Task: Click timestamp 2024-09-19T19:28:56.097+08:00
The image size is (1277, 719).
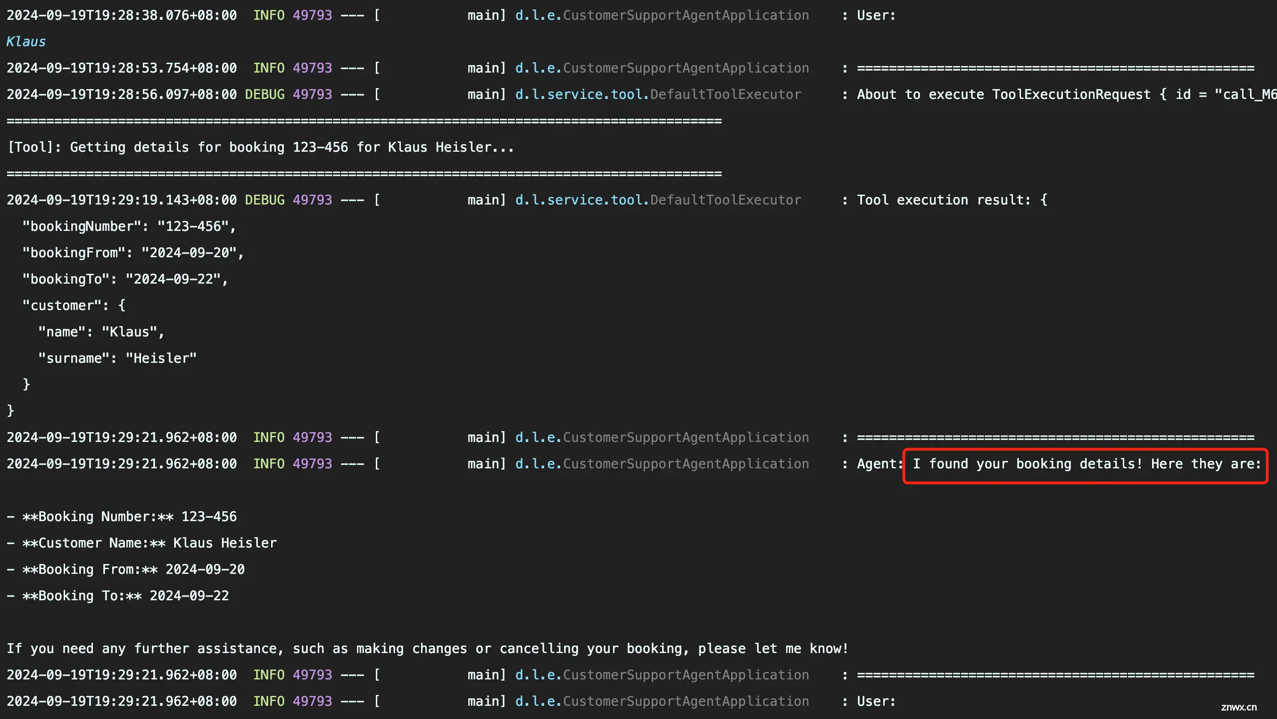Action: click(122, 95)
